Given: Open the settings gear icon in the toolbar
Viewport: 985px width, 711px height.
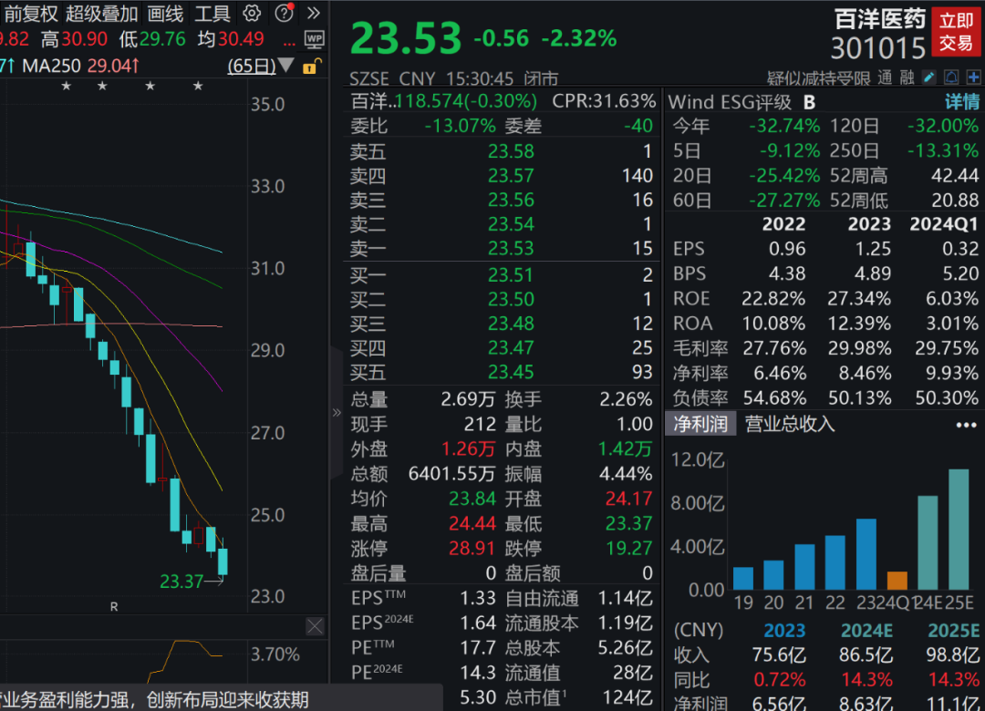Looking at the screenshot, I should click(252, 14).
